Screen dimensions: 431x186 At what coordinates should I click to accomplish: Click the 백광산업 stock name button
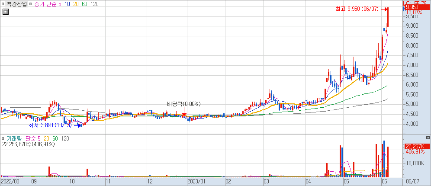tap(17, 4)
